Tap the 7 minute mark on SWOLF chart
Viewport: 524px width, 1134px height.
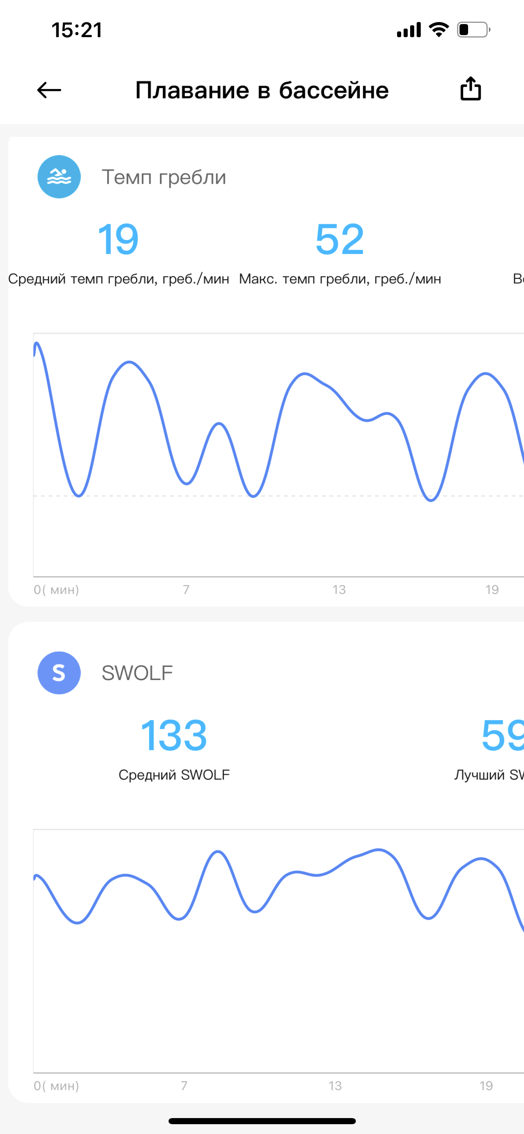[184, 1085]
